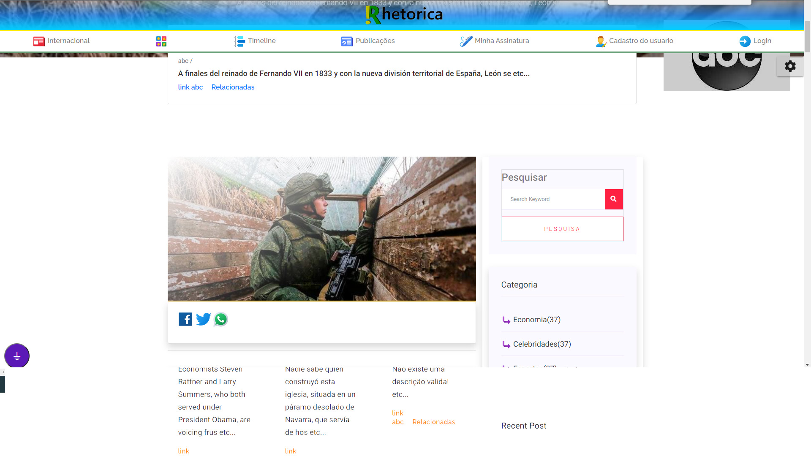Image resolution: width=811 pixels, height=456 pixels.
Task: Select the Celebridades(37) category
Action: pyautogui.click(x=542, y=344)
